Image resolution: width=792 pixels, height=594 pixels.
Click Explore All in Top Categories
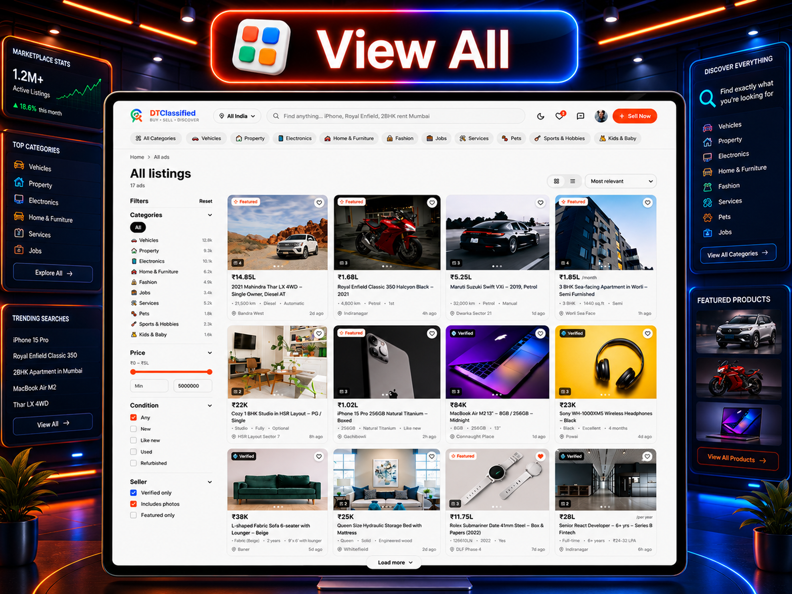[53, 273]
